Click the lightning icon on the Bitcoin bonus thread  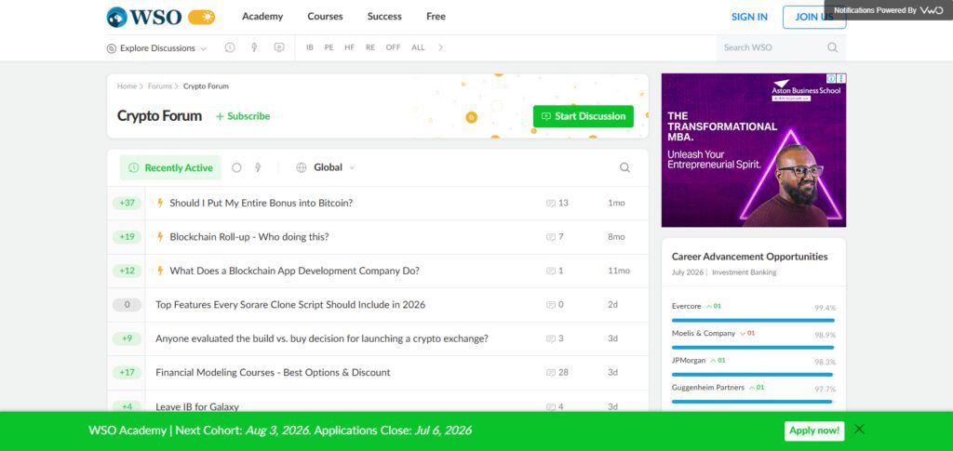point(160,203)
